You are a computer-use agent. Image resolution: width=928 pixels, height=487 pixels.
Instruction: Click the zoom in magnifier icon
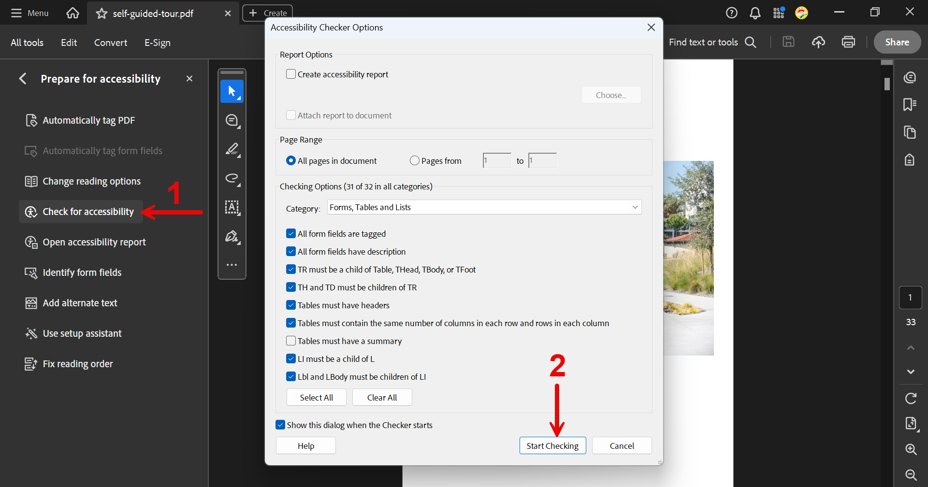[911, 449]
